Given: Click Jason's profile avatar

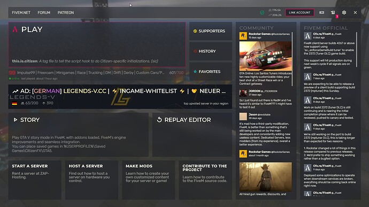Looking at the screenshot, I should 243,116.
